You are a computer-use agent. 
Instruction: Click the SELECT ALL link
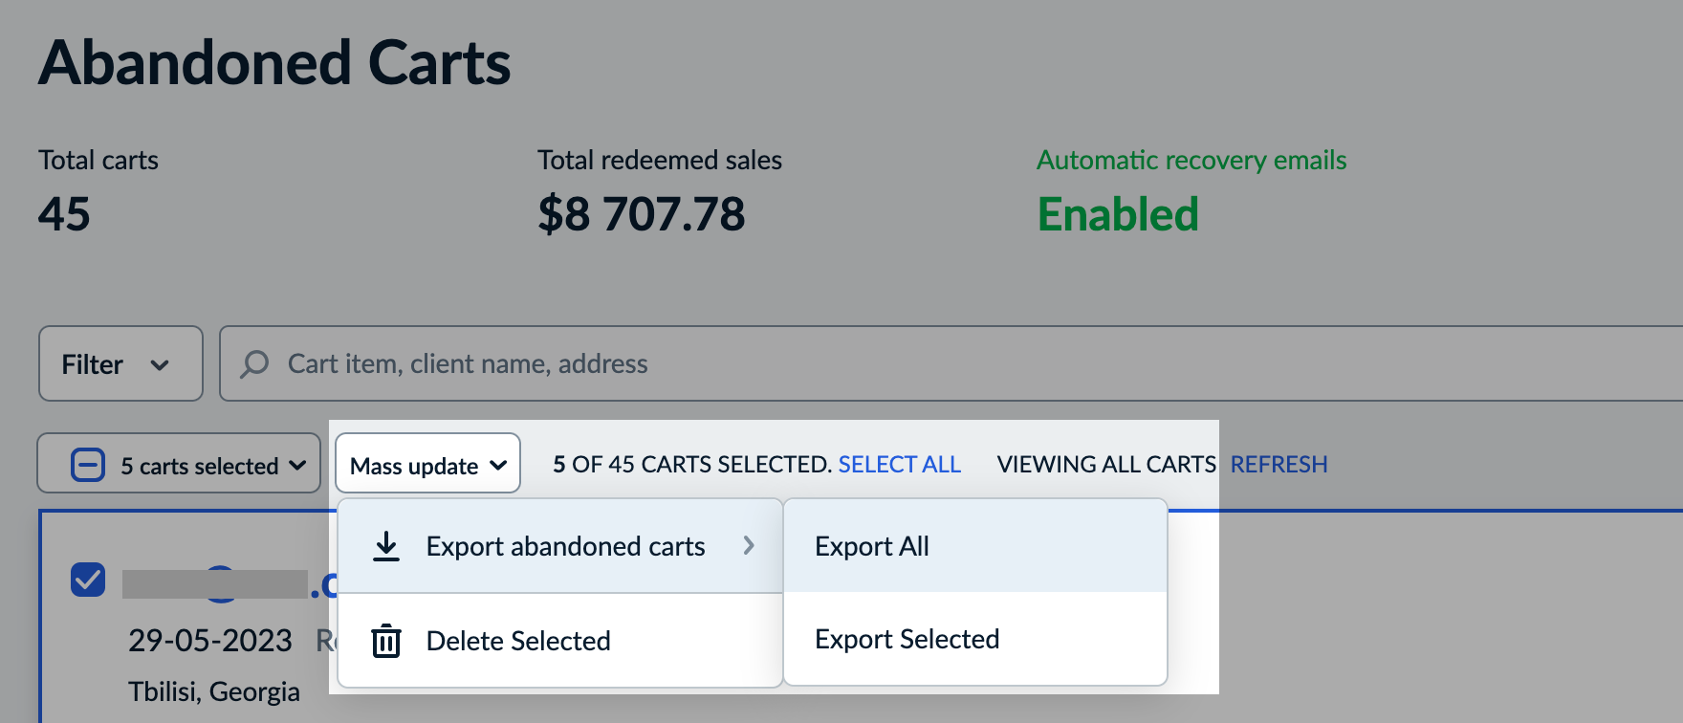pyautogui.click(x=899, y=464)
